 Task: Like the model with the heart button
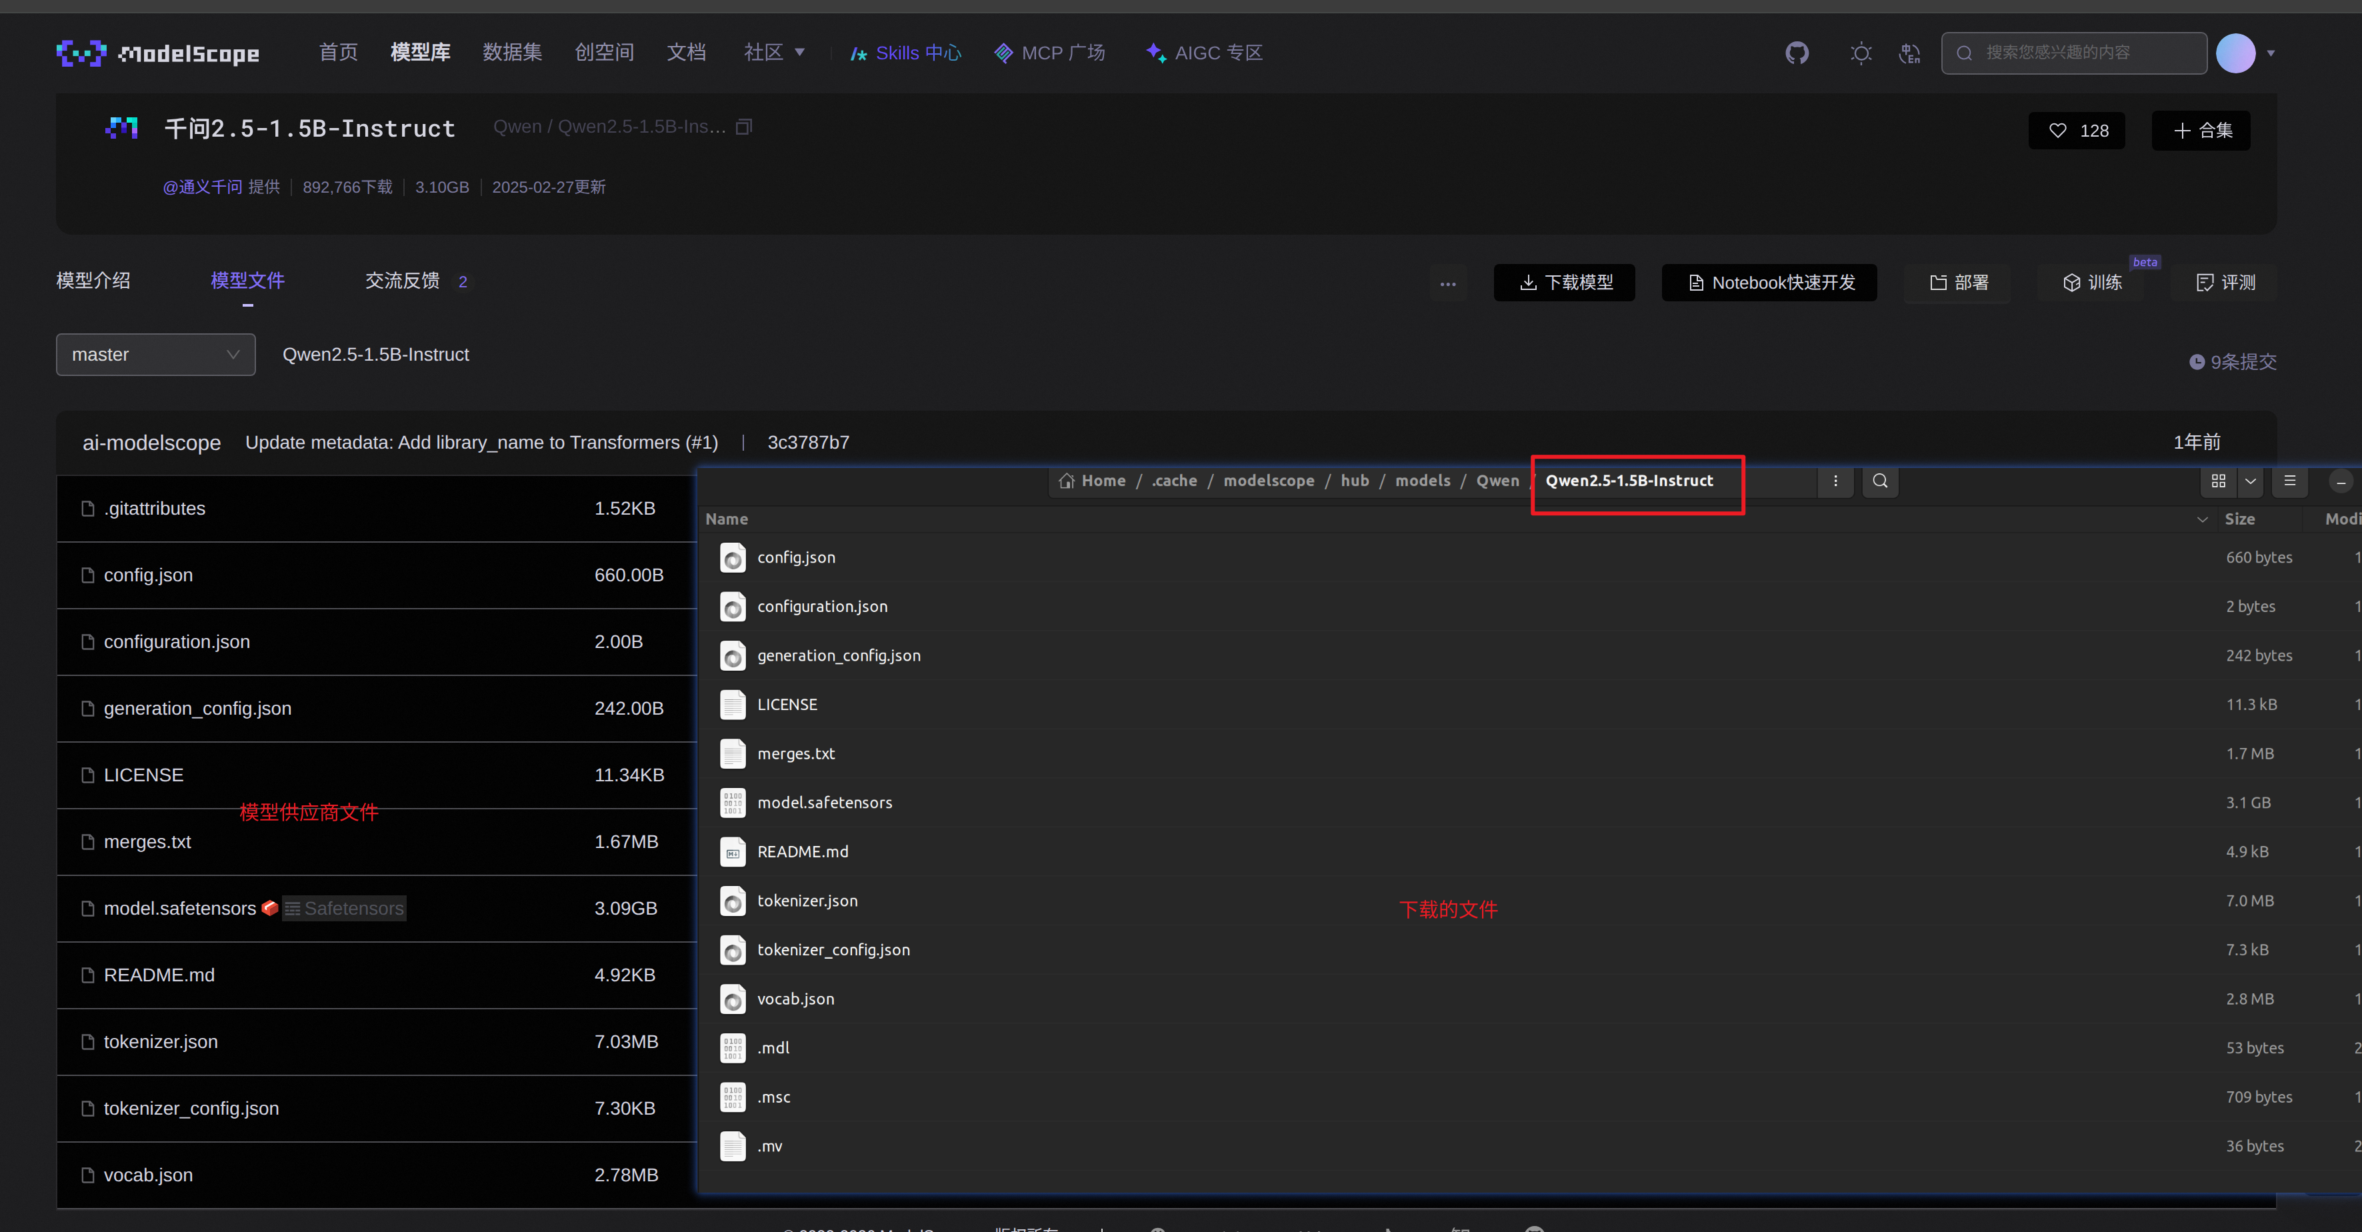coord(2077,130)
